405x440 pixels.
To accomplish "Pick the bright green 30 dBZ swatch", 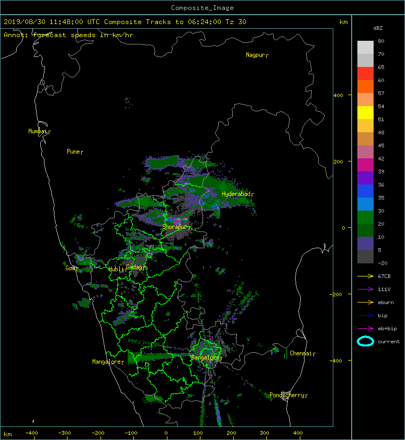I will 365,217.
